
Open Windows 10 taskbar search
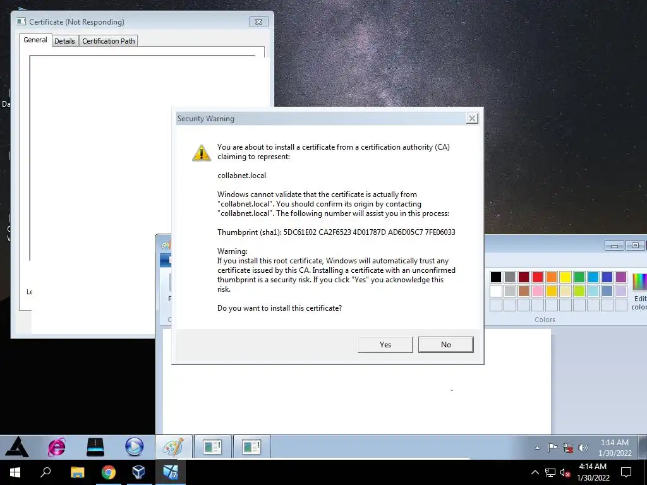(x=45, y=472)
